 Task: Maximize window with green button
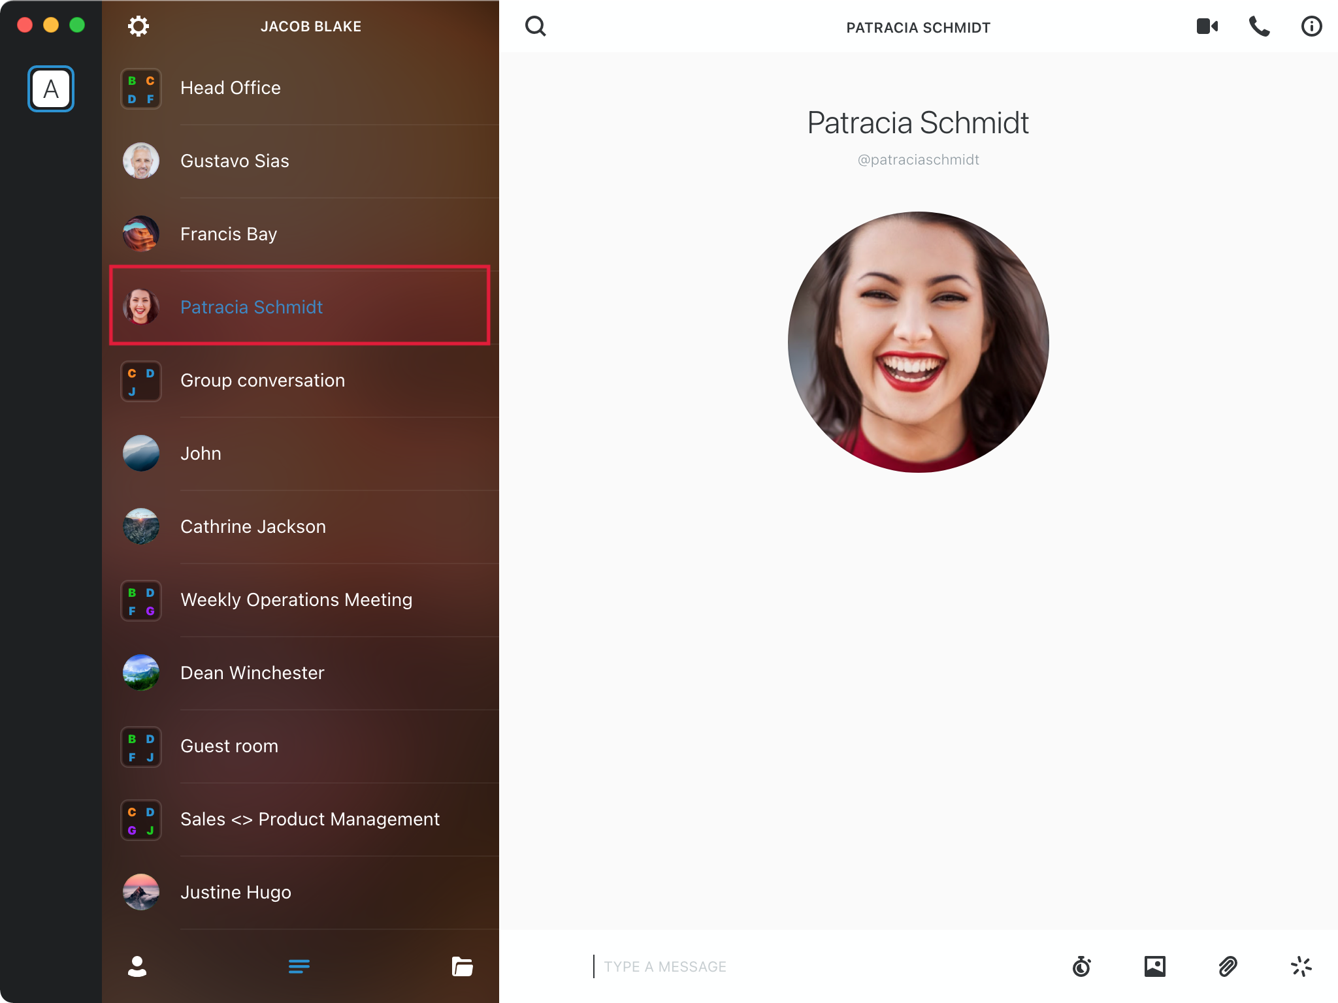77,25
